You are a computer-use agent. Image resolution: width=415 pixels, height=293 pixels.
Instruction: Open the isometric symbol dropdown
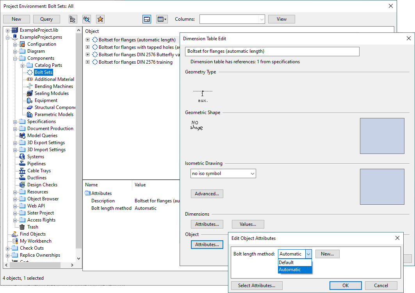point(223,173)
